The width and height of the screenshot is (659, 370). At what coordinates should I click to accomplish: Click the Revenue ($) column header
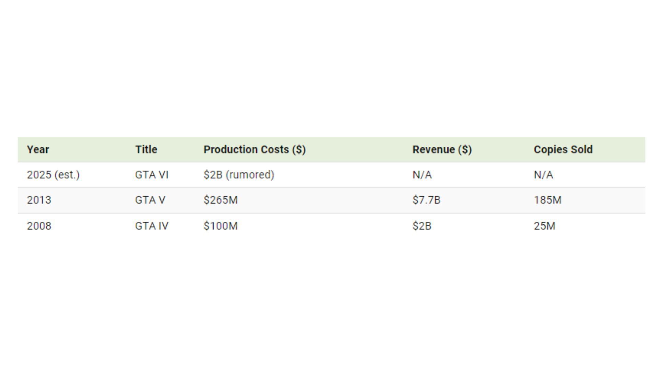point(442,150)
